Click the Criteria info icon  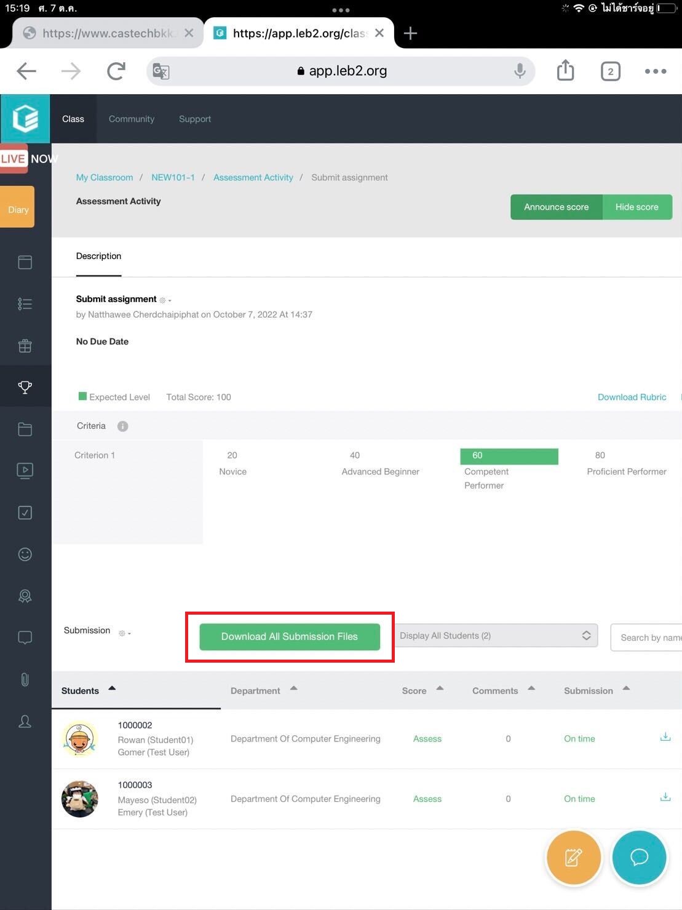122,426
